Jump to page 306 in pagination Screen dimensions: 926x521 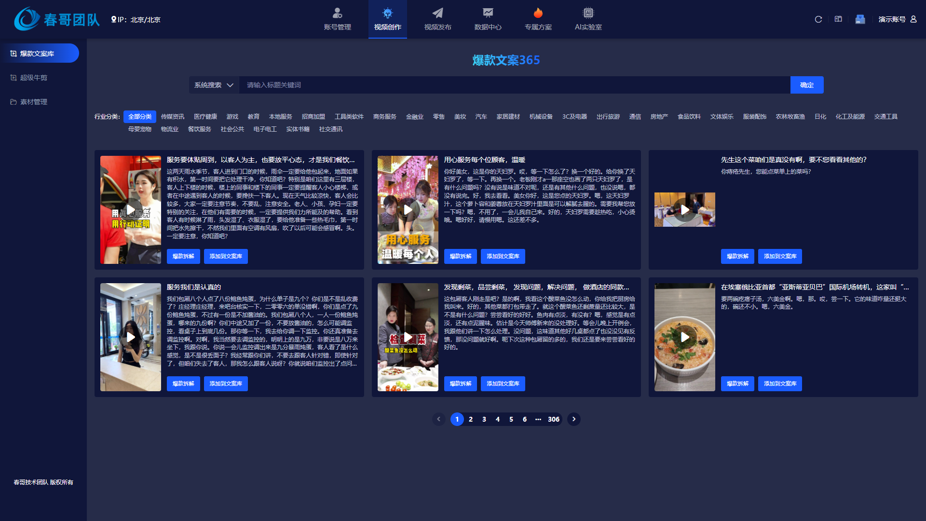pos(554,419)
